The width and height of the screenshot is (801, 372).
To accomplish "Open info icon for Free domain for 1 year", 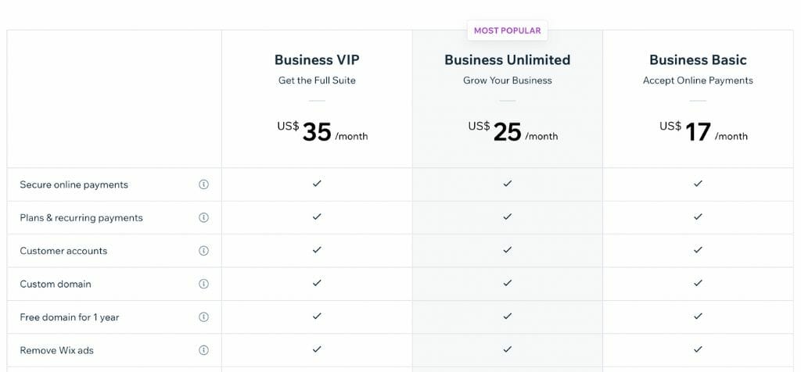I will coord(203,317).
